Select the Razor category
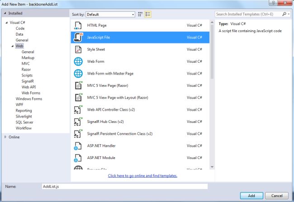The image size is (294, 202). tap(26, 69)
